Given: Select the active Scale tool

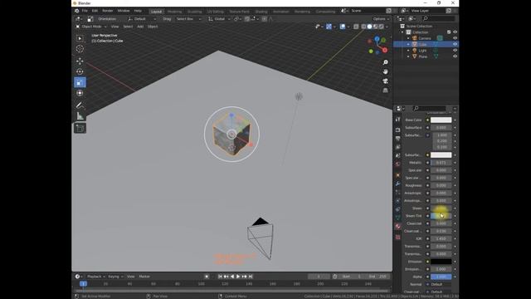Looking at the screenshot, I should coord(80,82).
